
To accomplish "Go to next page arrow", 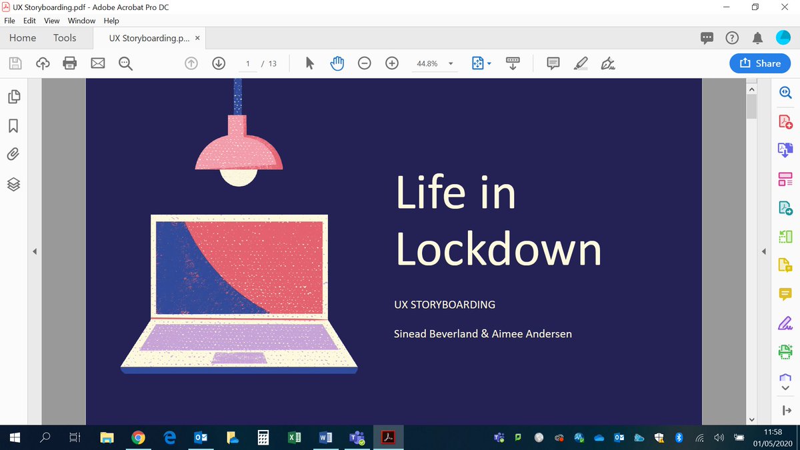I will click(219, 63).
